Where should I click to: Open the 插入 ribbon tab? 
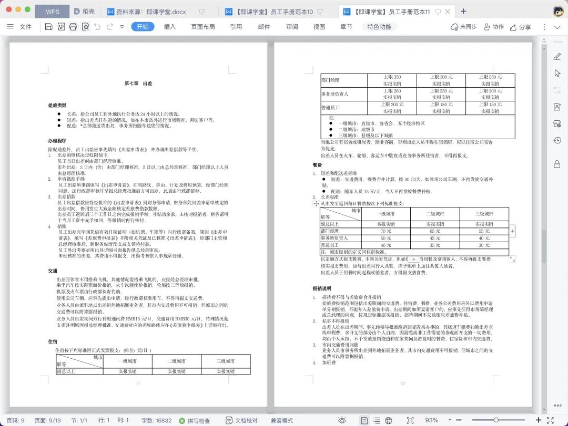169,27
